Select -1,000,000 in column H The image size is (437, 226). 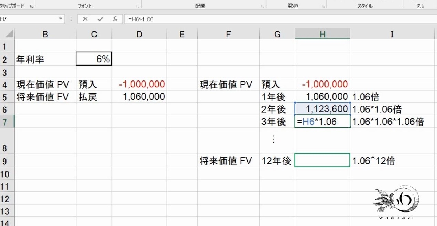(323, 84)
